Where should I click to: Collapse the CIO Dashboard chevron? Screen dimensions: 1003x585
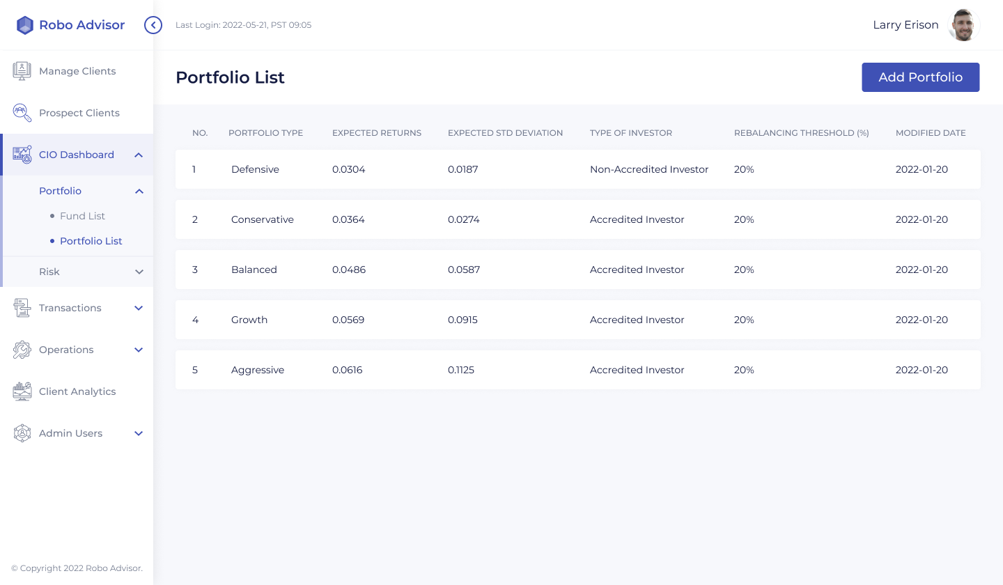click(139, 155)
